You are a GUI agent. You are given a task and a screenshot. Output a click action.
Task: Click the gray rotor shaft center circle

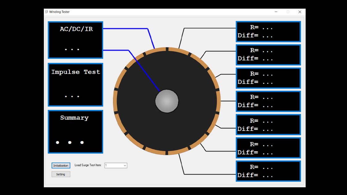[167, 101]
